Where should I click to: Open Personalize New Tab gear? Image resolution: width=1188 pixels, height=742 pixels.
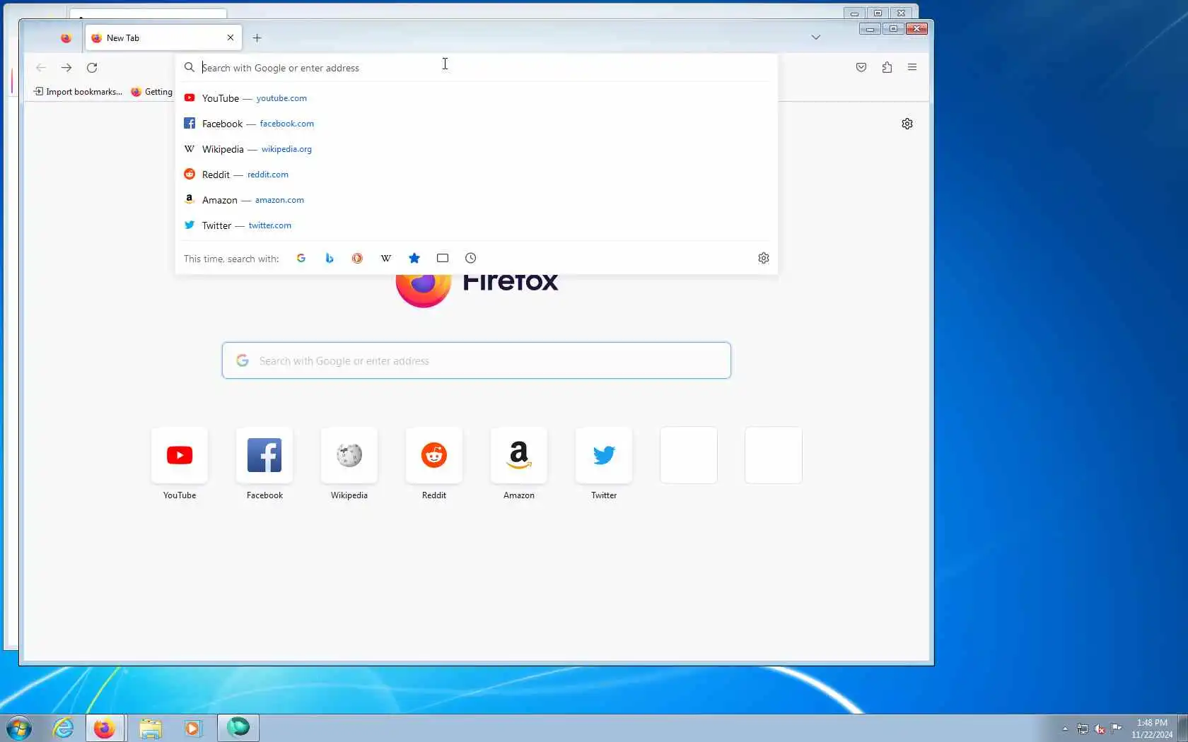pos(907,124)
